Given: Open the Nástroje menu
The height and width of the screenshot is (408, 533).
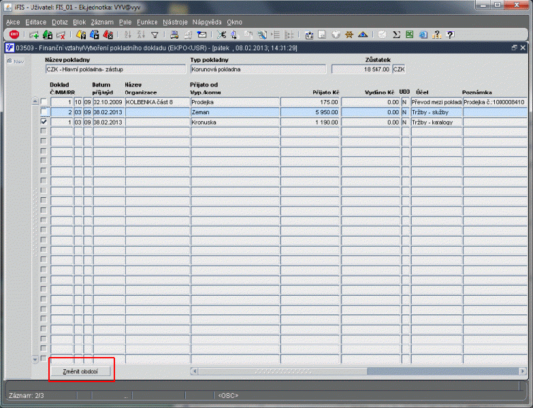Looking at the screenshot, I should tap(175, 22).
